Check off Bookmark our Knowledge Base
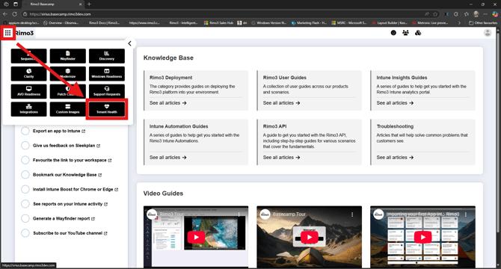Image resolution: width=501 pixels, height=269 pixels. pos(25,175)
